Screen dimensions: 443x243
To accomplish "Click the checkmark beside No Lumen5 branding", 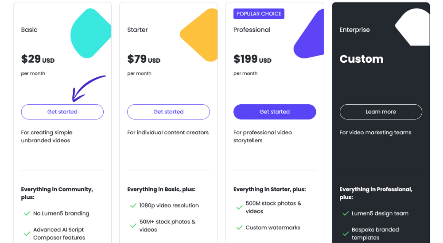I will (x=27, y=214).
